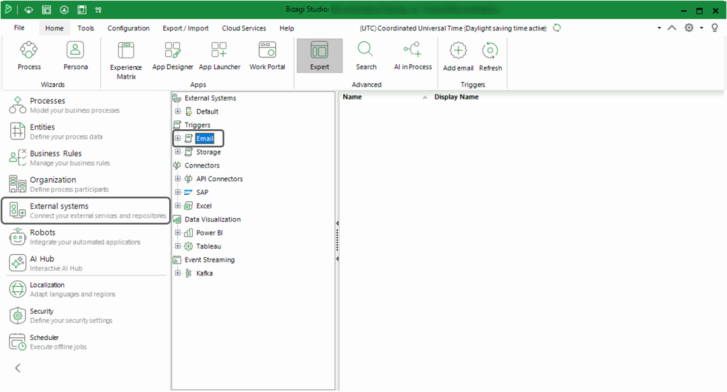Open App Launcher

219,56
